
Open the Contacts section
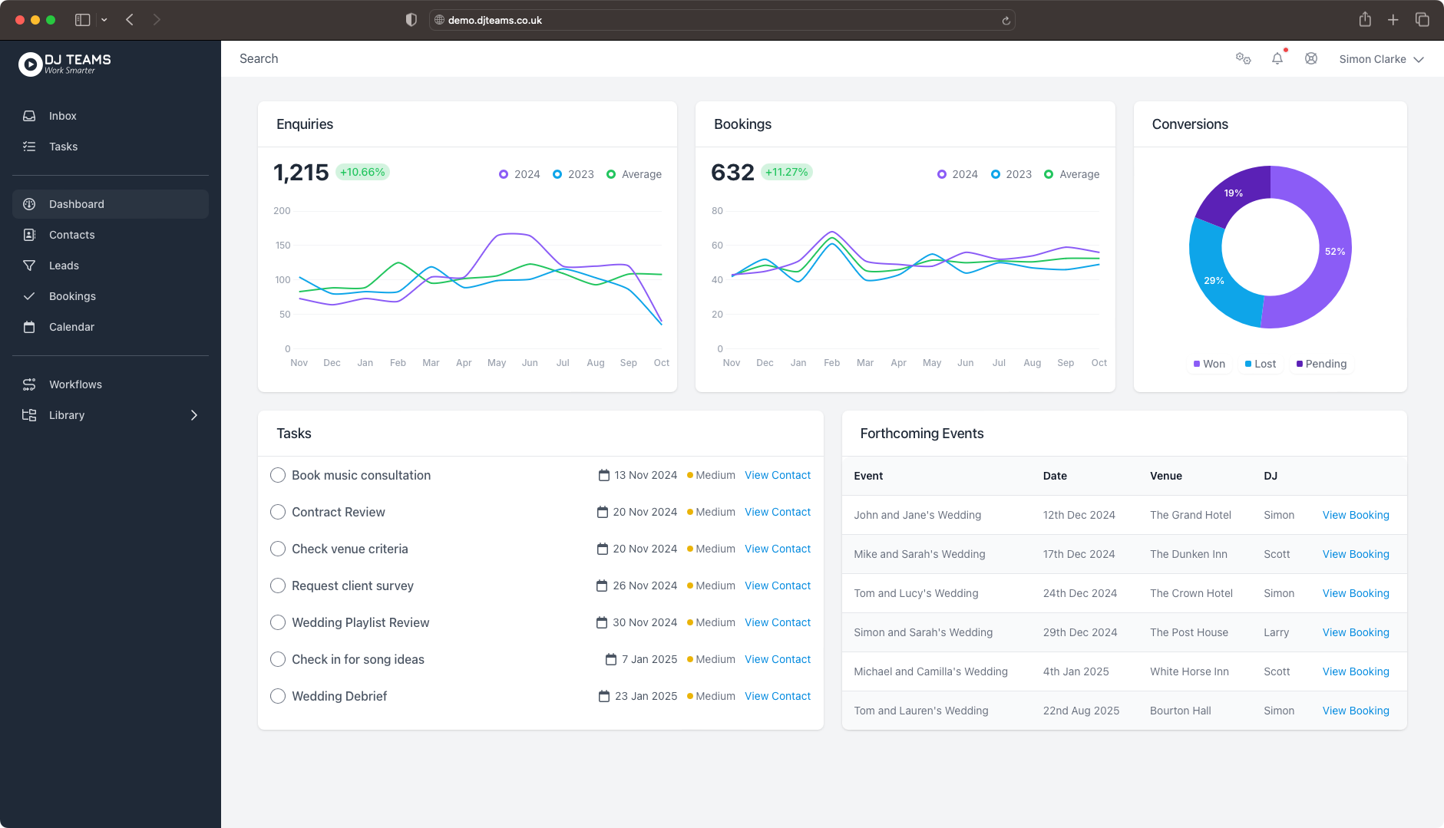click(x=71, y=234)
